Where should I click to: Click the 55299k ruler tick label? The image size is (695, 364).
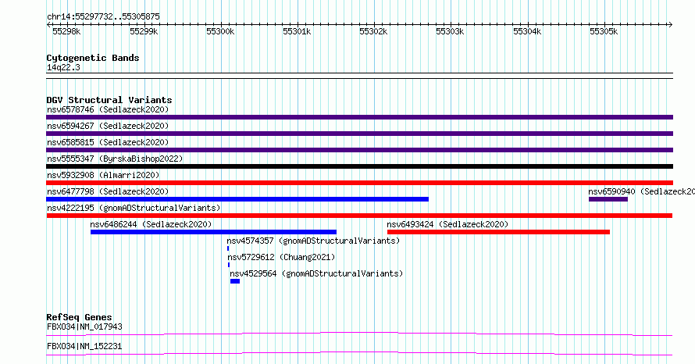(144, 31)
